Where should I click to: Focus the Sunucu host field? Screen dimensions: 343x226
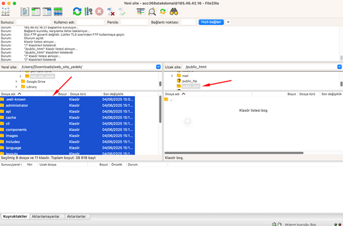pos(34,22)
